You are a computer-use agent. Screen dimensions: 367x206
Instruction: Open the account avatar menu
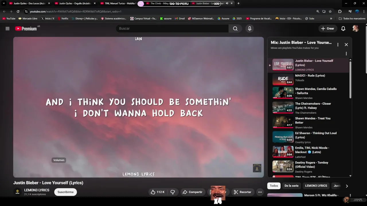click(356, 29)
